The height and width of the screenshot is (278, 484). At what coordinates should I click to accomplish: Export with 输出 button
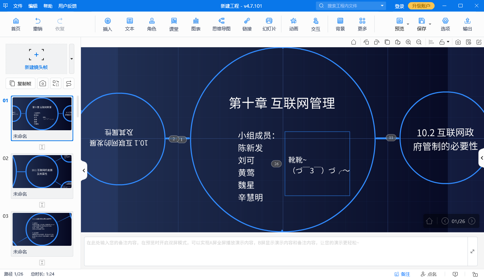[x=468, y=25]
